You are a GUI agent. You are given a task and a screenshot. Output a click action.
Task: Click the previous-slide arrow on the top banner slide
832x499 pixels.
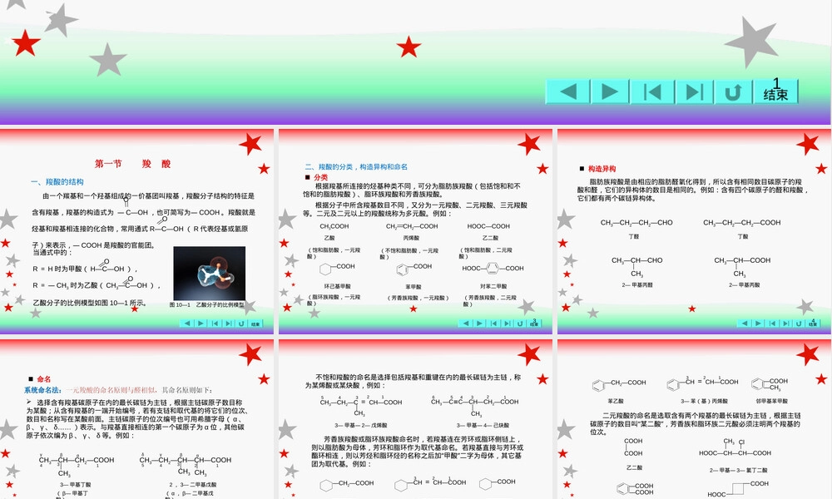click(567, 91)
